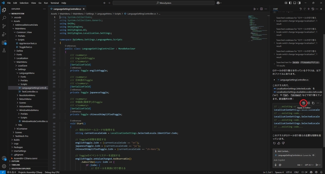Open the Extensions view icon

coord(4,42)
